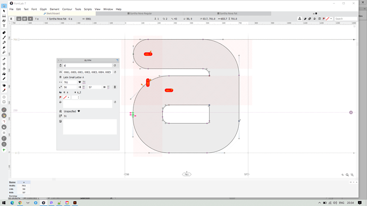Screen dimensions: 367x206
Task: Select the Fill bucket tool
Action: point(4,74)
